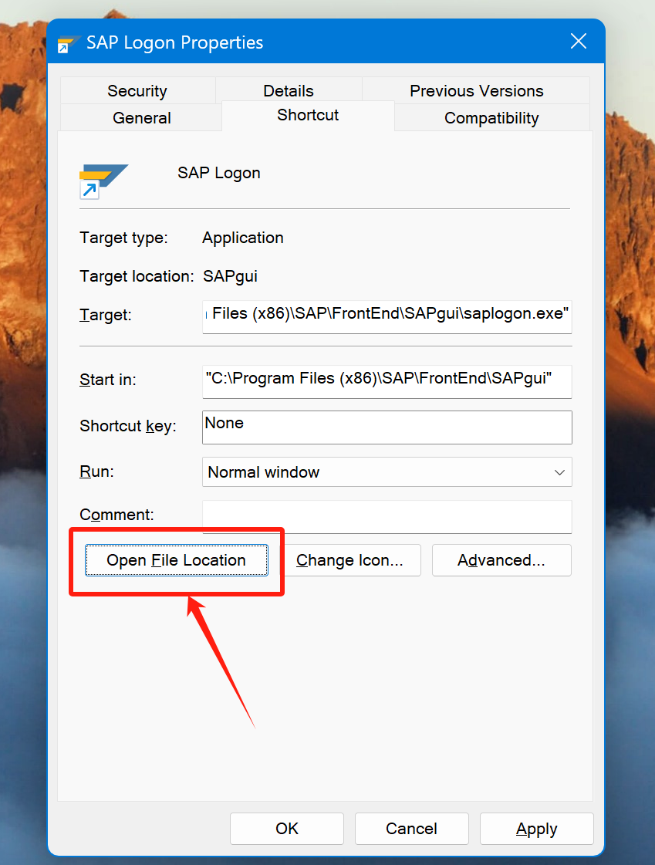Expand the Normal window selector
This screenshot has width=655, height=865.
[559, 472]
